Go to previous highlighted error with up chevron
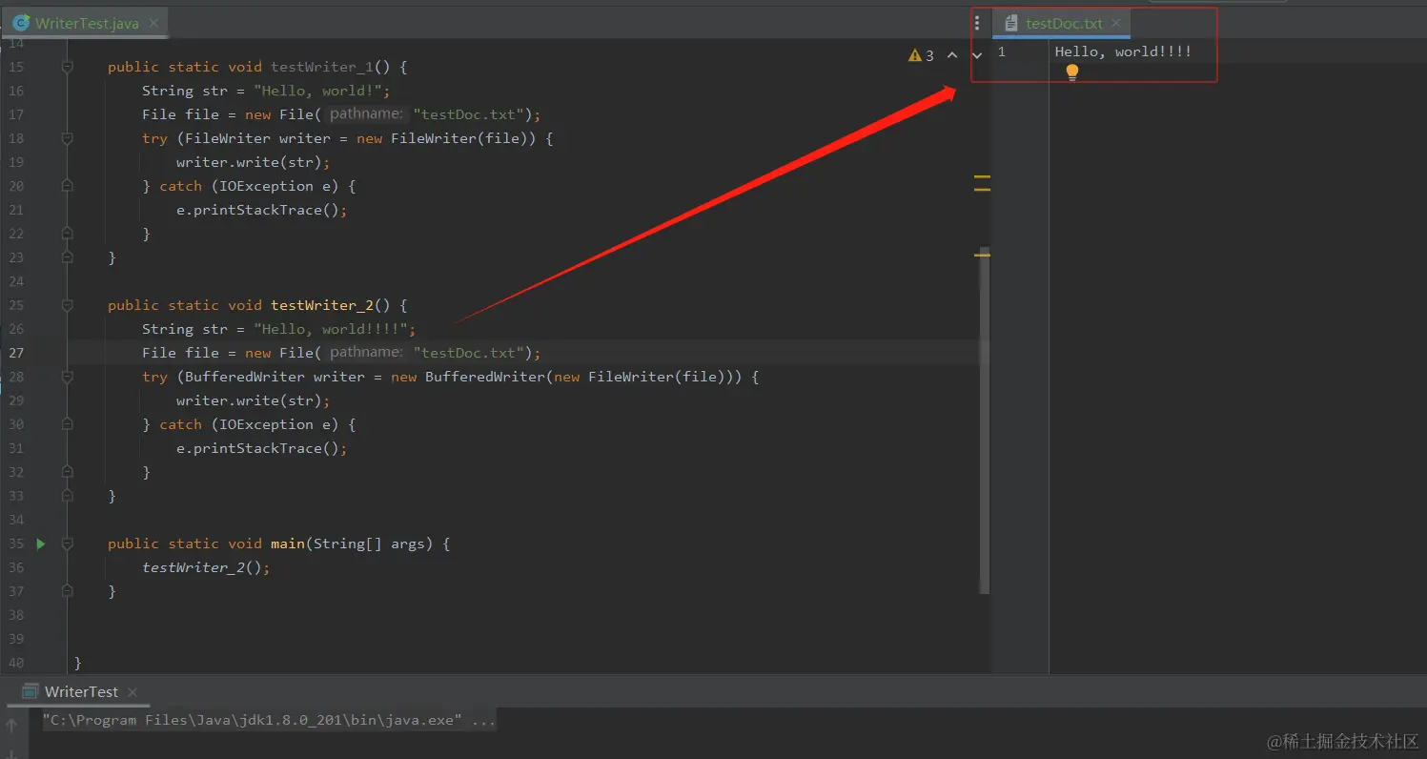1427x759 pixels. click(x=951, y=55)
